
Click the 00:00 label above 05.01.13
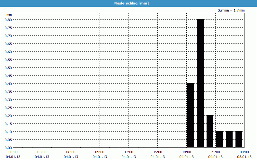[x=244, y=152]
